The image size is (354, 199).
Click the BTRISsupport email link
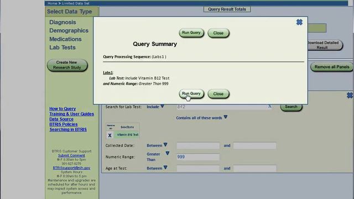(71, 168)
